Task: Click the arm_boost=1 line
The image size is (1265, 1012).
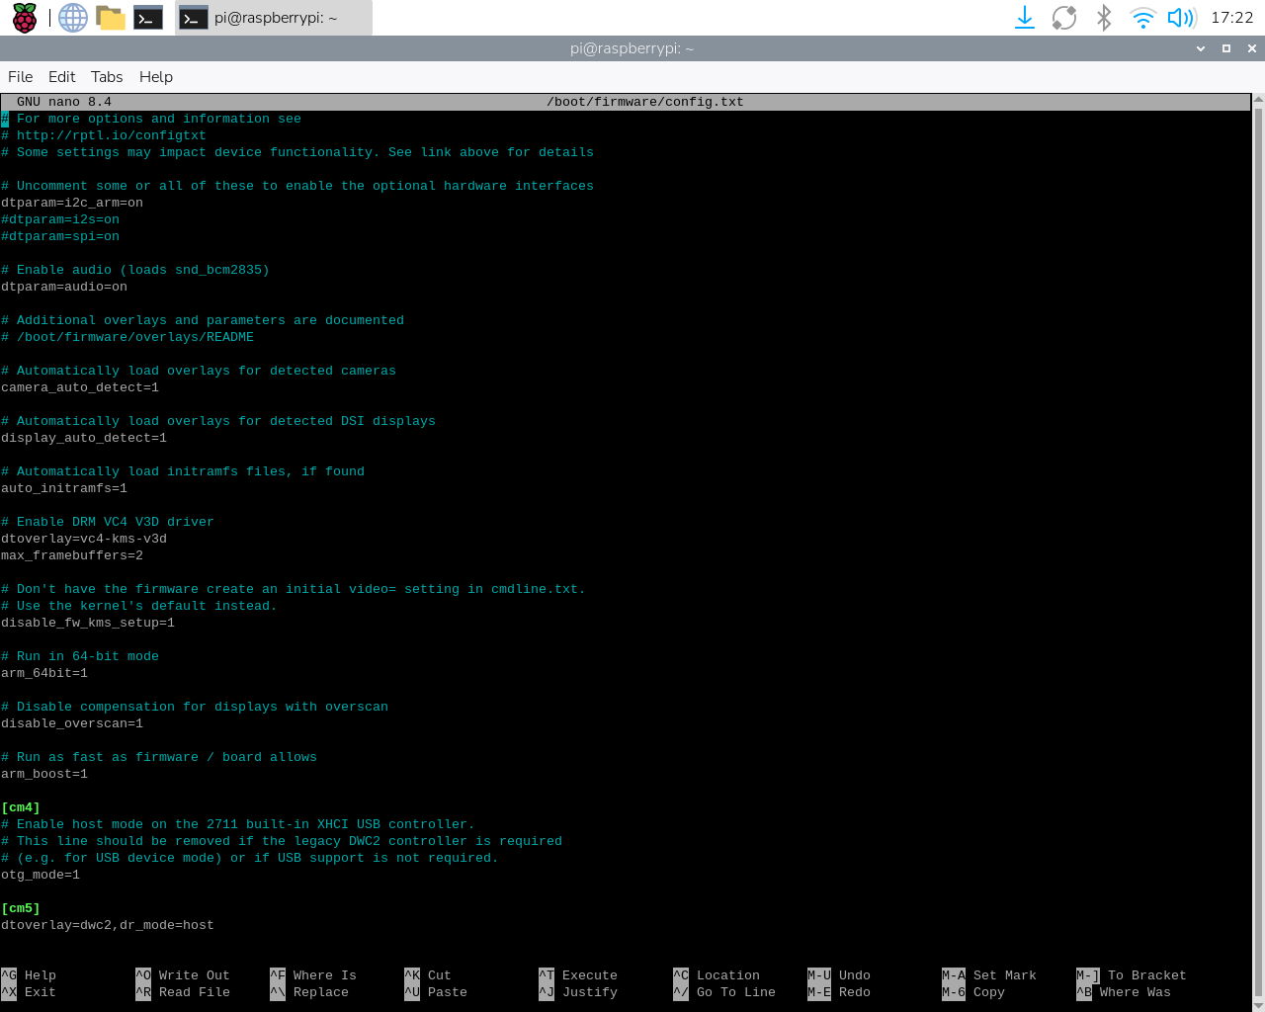Action: [x=44, y=774]
